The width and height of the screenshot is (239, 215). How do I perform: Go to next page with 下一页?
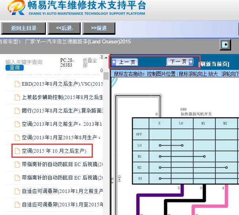(x=180, y=62)
